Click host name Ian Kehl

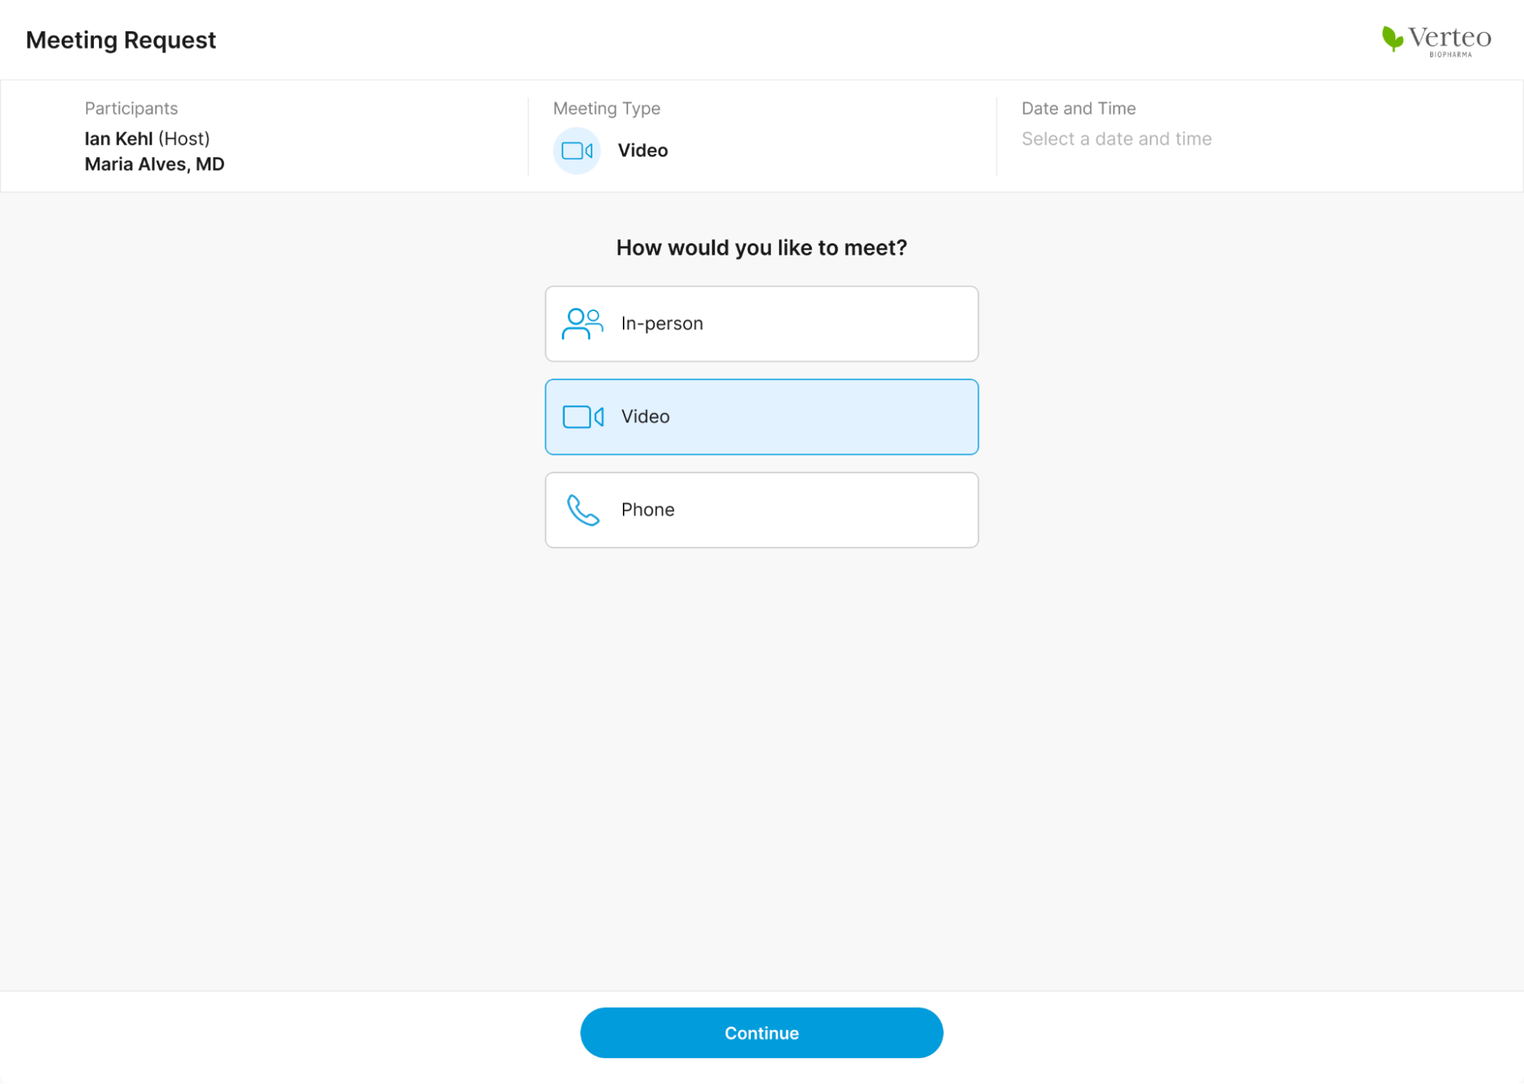point(118,139)
